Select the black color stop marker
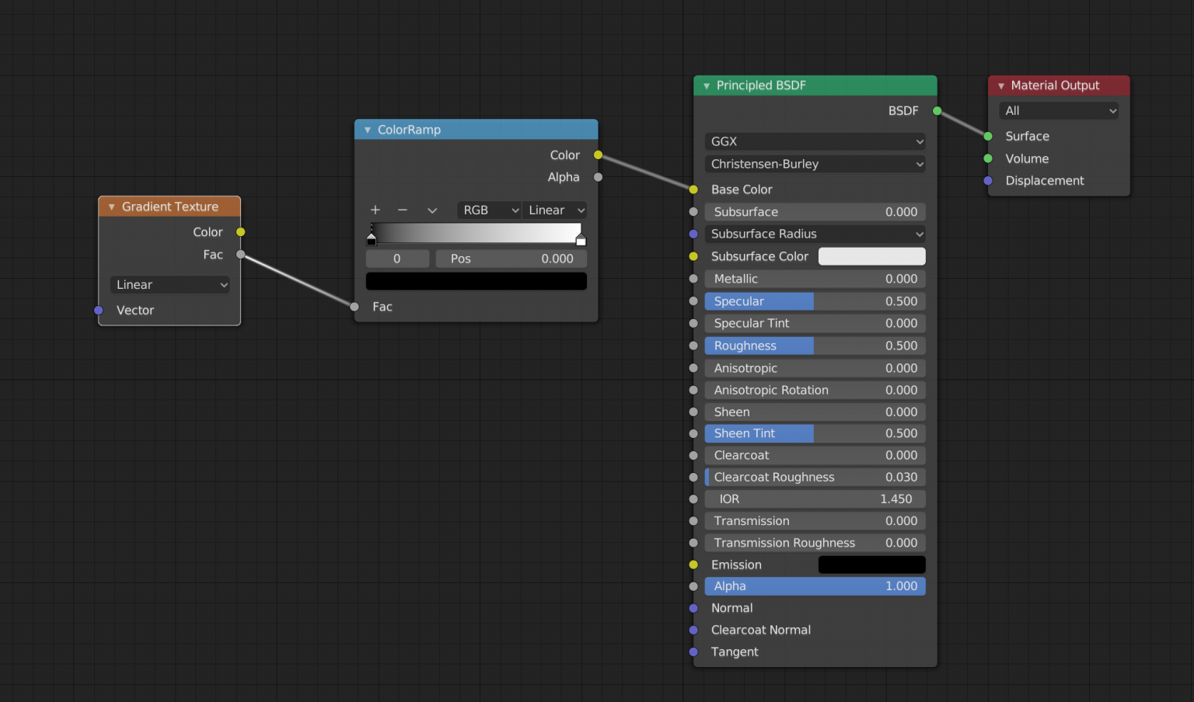 (372, 238)
